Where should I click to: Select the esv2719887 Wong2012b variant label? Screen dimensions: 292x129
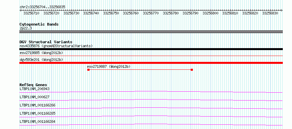pos(109,66)
